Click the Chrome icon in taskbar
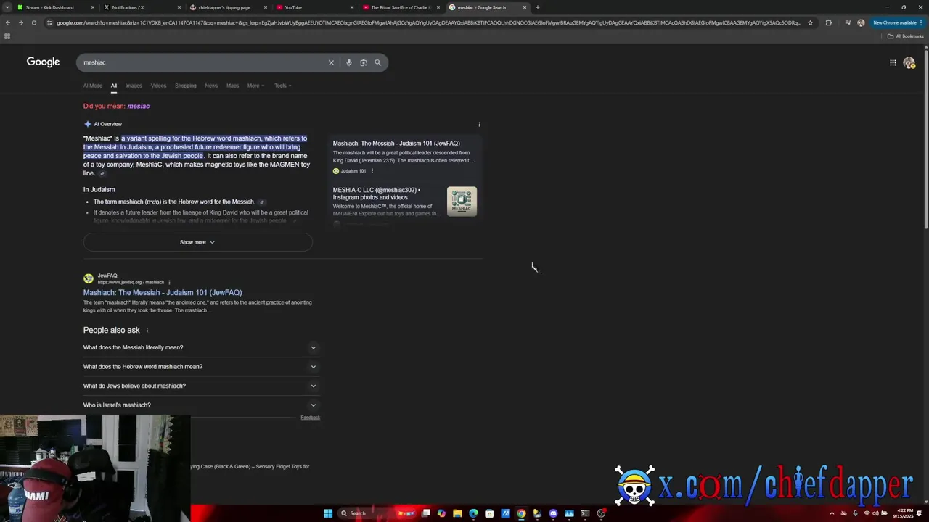This screenshot has height=522, width=929. 521,513
